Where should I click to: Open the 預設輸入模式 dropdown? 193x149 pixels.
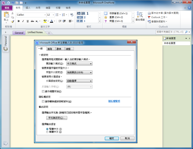(79, 64)
